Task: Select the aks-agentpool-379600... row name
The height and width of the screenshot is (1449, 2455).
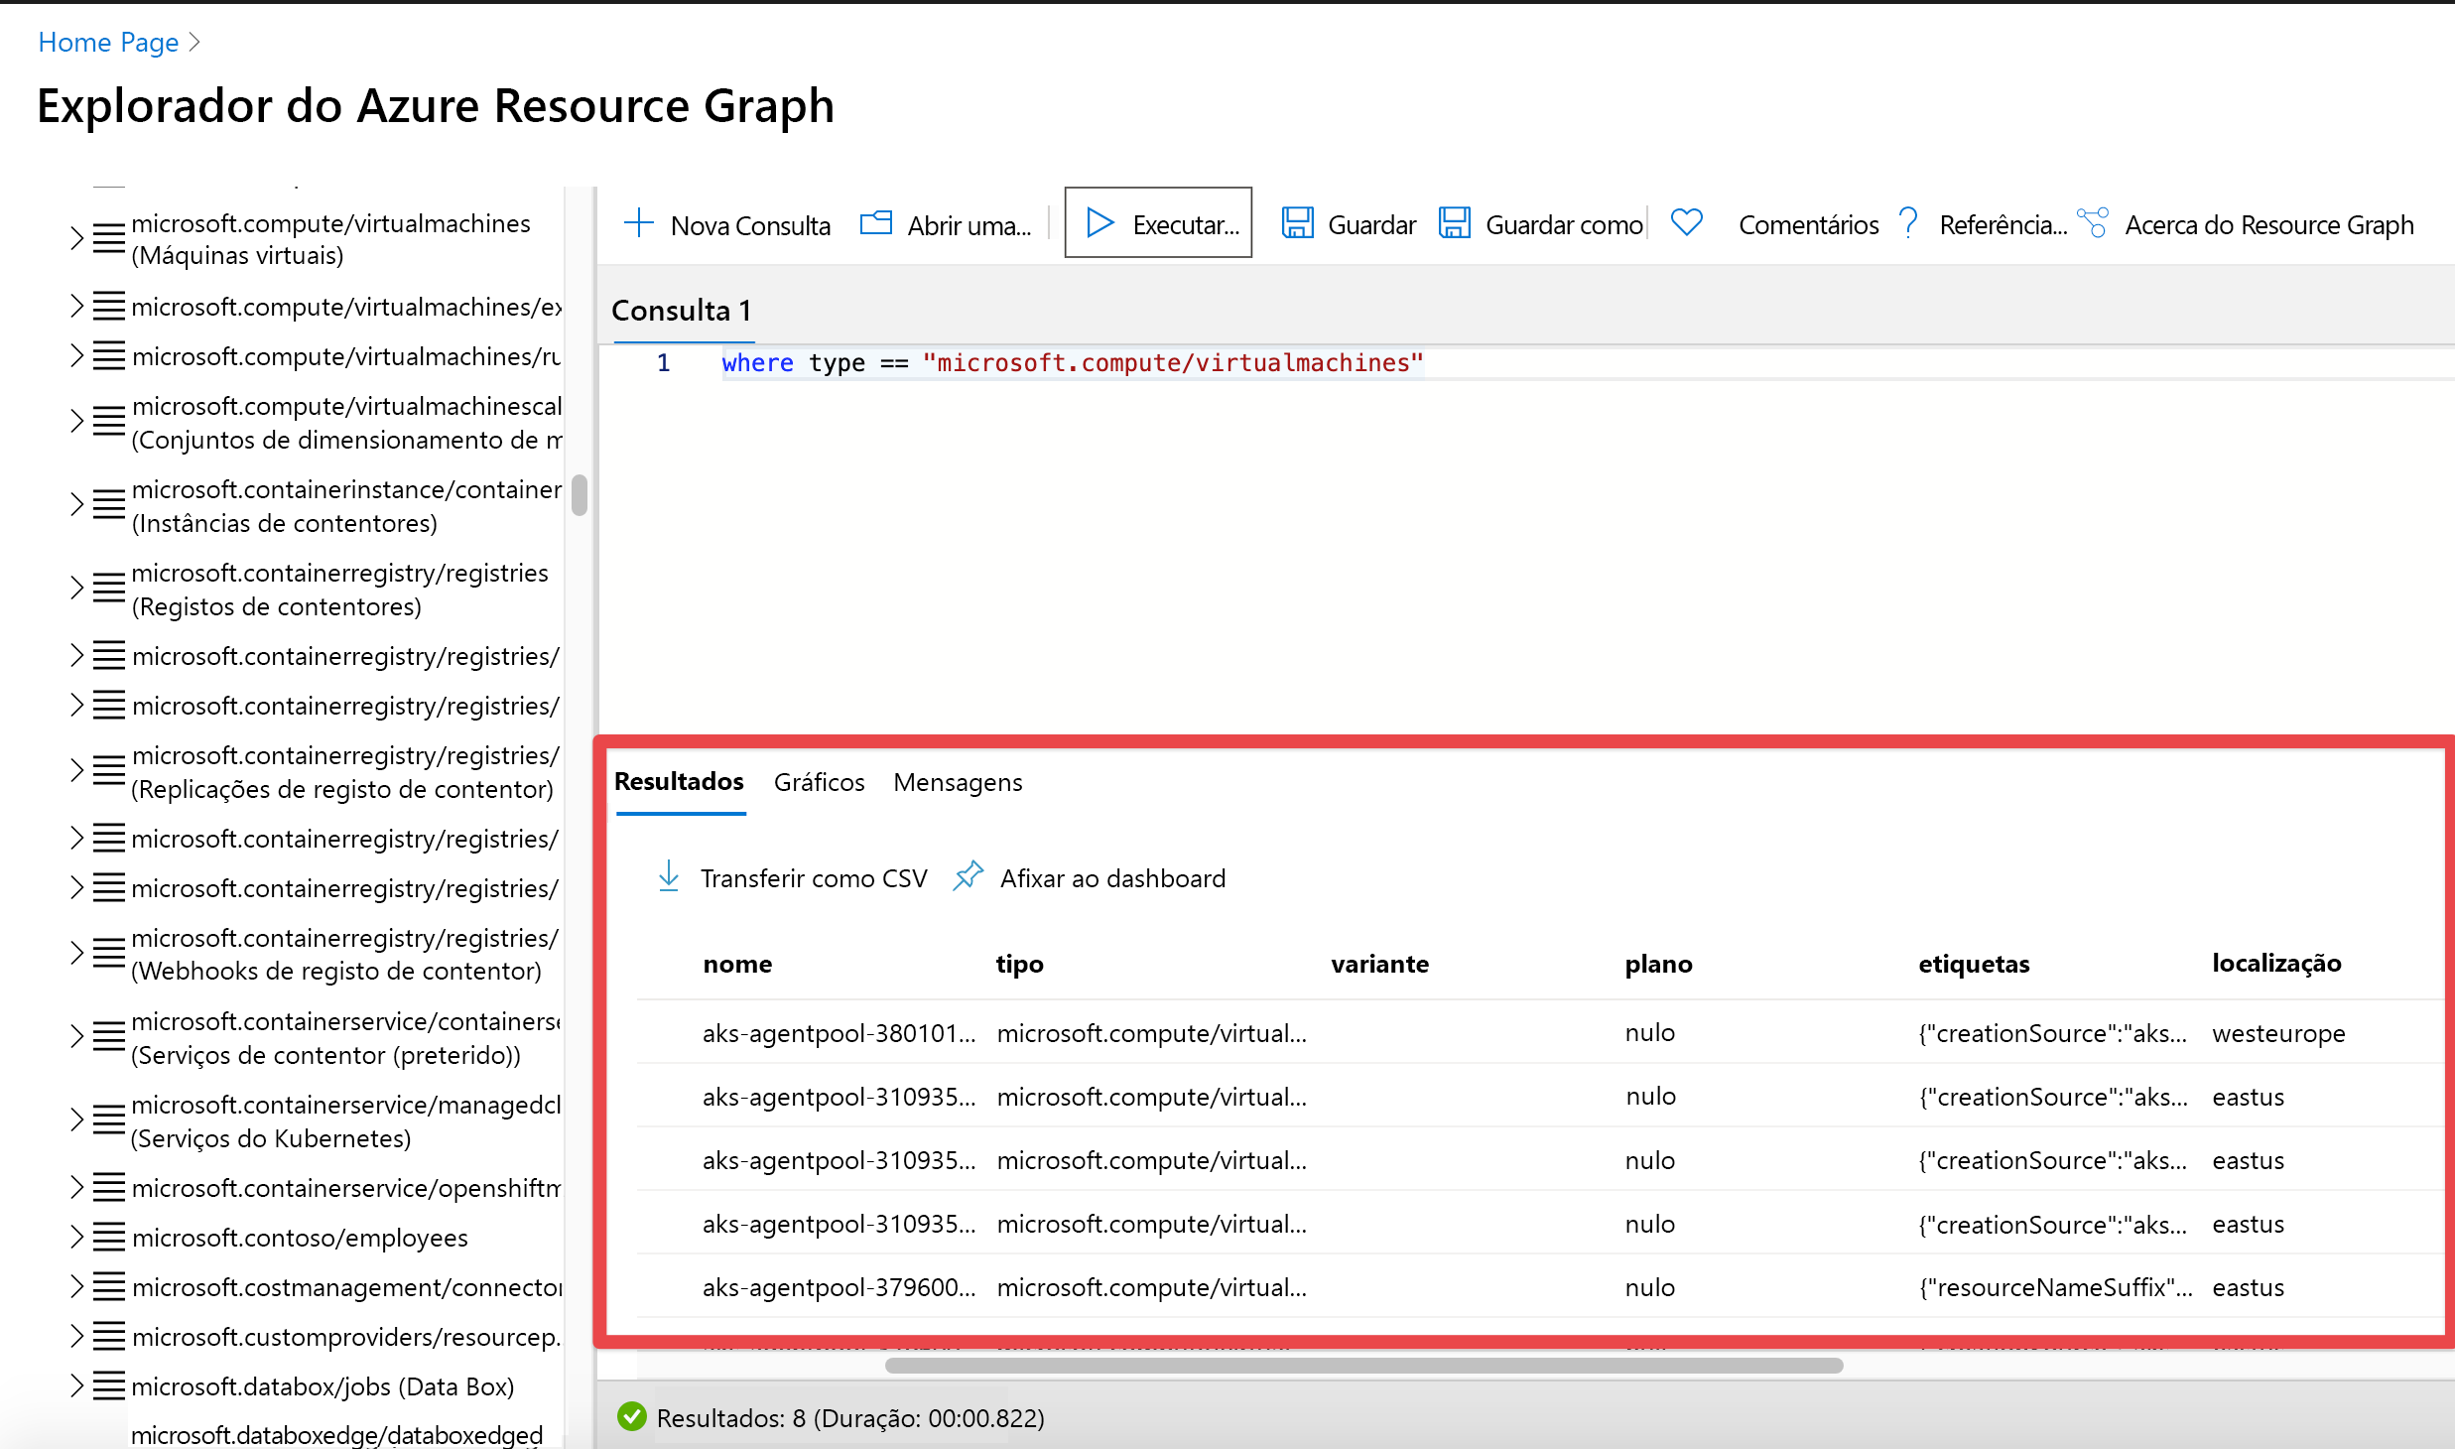Action: 839,1287
